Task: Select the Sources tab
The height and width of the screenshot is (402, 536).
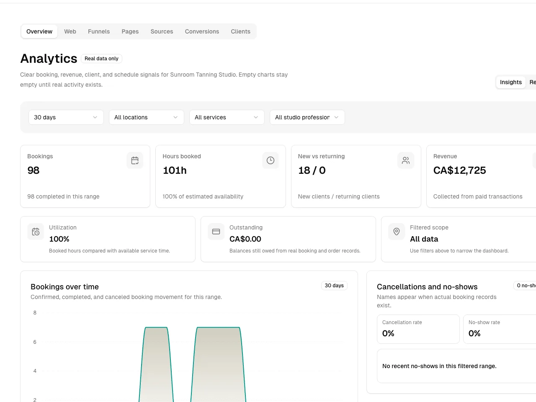Action: (162, 31)
